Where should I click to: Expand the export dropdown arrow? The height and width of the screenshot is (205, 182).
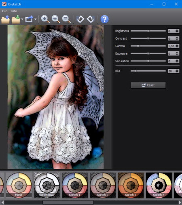(35, 19)
